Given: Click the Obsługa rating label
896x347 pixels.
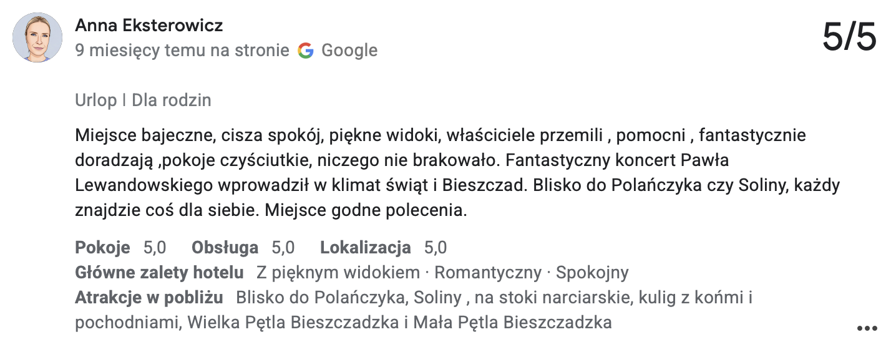Looking at the screenshot, I should pyautogui.click(x=225, y=248).
